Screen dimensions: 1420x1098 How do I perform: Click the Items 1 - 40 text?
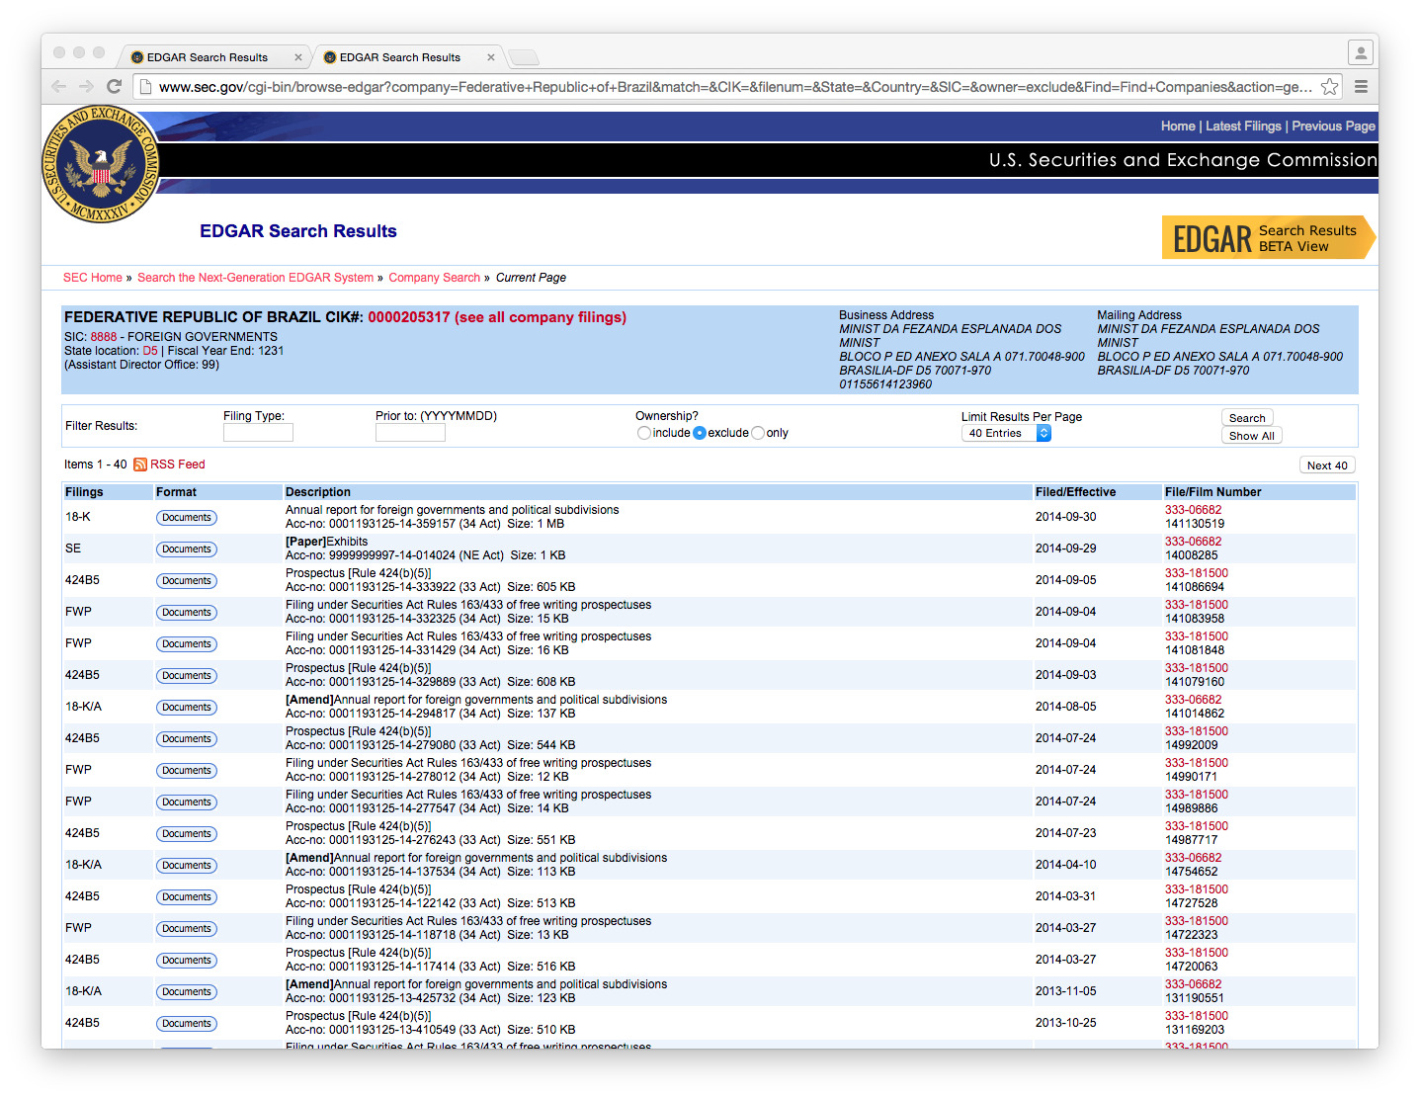pyautogui.click(x=95, y=465)
